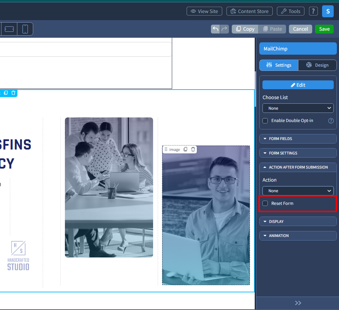Image resolution: width=339 pixels, height=310 pixels.
Task: Show help for Double Opt-in
Action: [331, 121]
